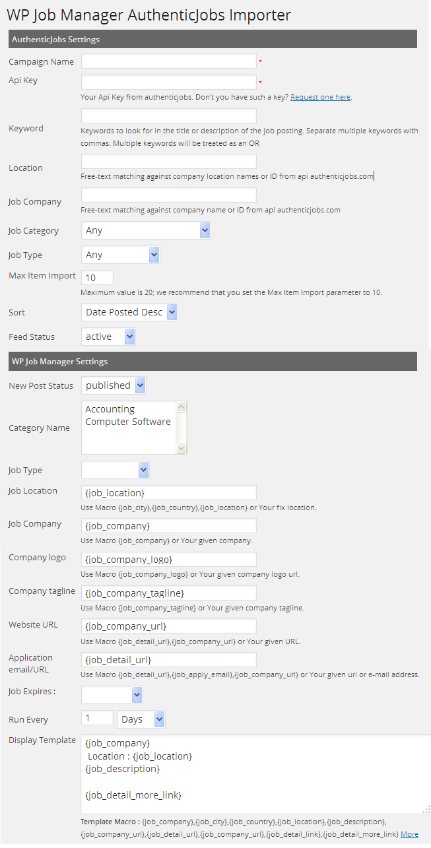This screenshot has height=848, width=431.
Task: Click into the Api Key field
Action: coord(168,82)
